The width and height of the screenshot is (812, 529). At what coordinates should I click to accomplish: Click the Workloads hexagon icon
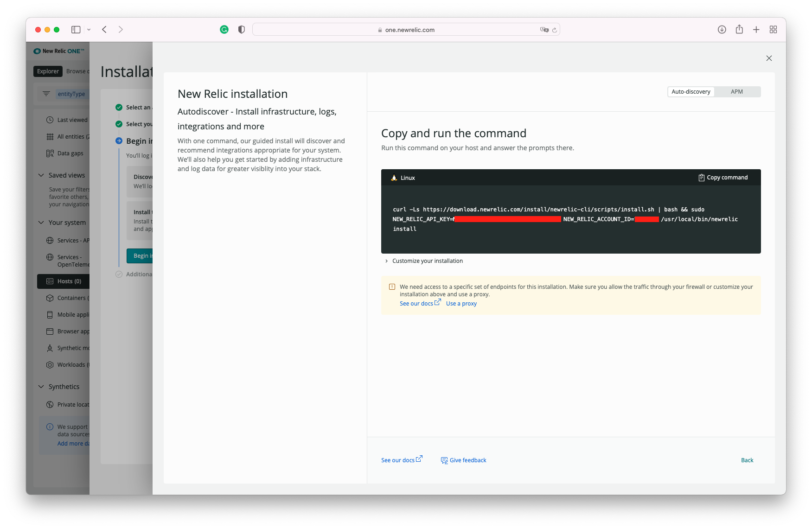click(50, 365)
